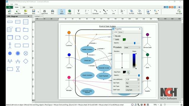Insert an image using Image tool
Viewport: 189px width, 106px height.
pyautogui.click(x=69, y=12)
